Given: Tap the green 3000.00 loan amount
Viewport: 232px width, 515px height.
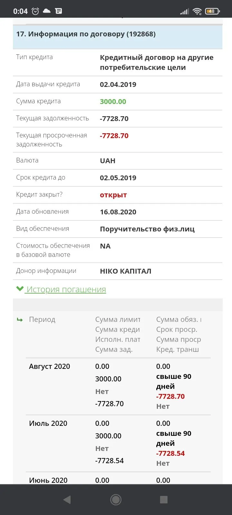Looking at the screenshot, I should coord(113,102).
